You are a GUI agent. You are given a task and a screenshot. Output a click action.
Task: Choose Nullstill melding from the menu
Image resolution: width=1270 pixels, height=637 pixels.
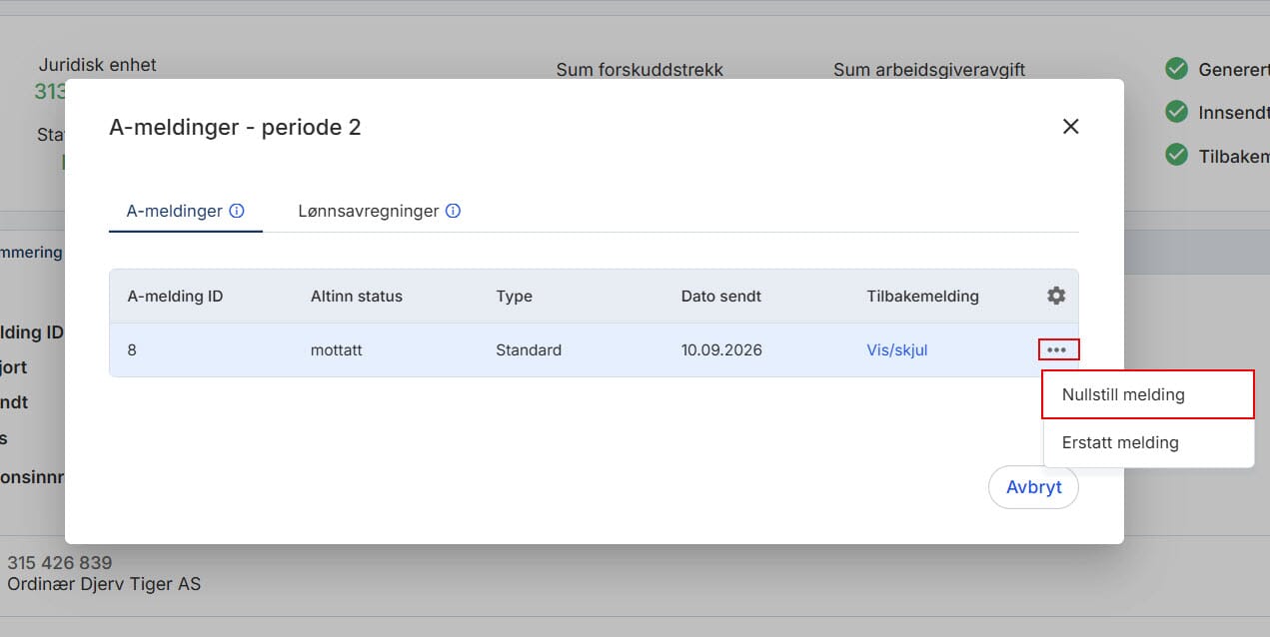1148,394
